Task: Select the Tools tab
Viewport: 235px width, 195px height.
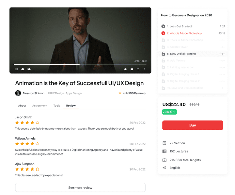Action: (x=57, y=106)
